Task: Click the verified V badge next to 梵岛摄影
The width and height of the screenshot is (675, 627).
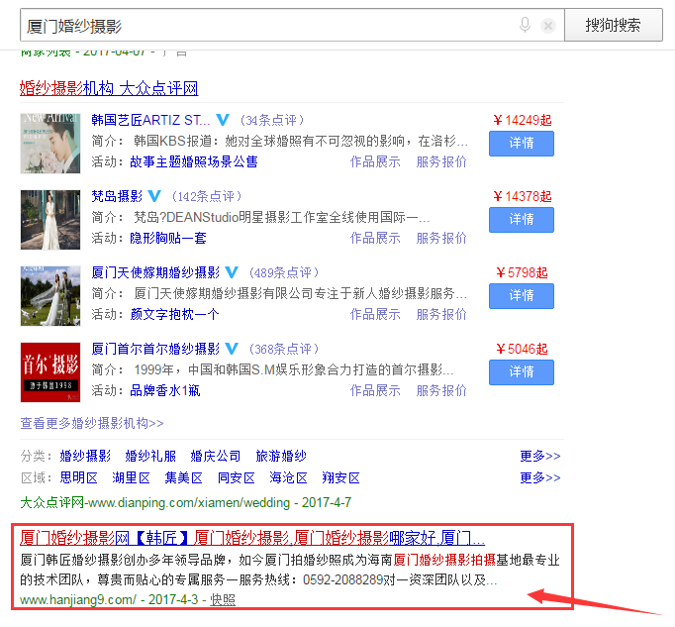Action: [x=154, y=196]
